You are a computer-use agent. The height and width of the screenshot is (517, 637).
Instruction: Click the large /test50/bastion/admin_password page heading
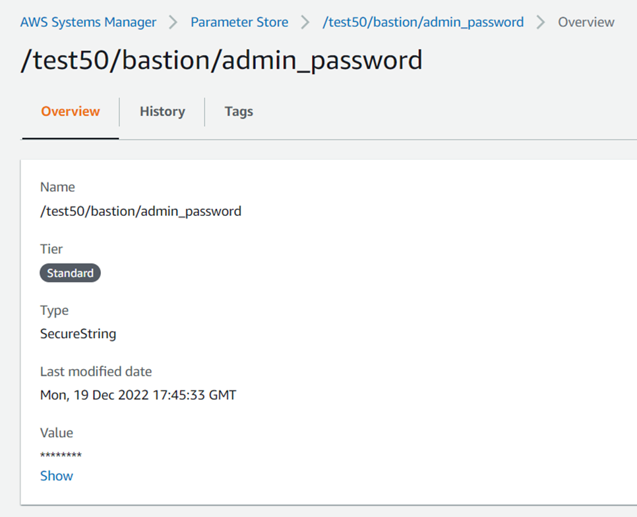coord(222,61)
